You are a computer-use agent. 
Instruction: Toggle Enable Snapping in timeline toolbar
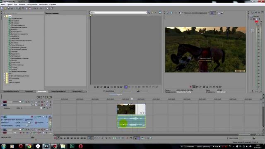click(135, 138)
